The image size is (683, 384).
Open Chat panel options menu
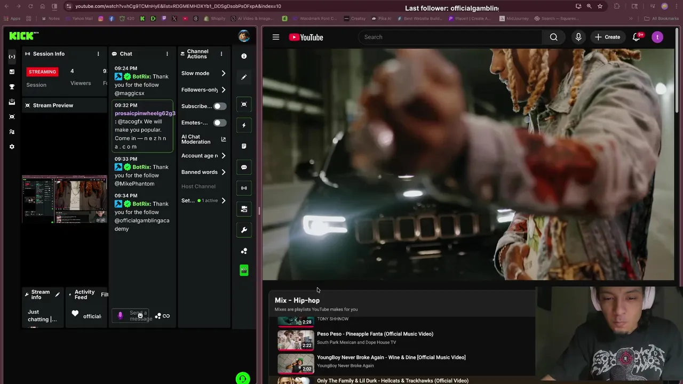pos(167,54)
